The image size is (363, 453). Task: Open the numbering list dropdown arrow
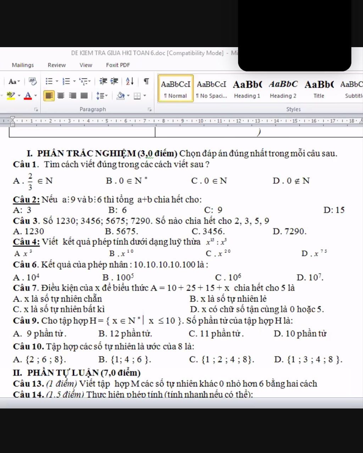click(74, 82)
